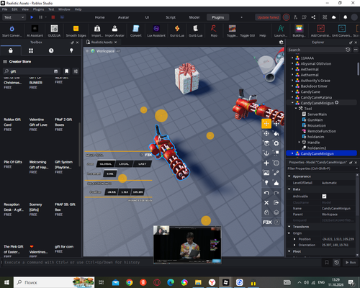Screen dimensions: 360x288
Task: Click the Gui to Lua plugin
Action: pyautogui.click(x=177, y=31)
